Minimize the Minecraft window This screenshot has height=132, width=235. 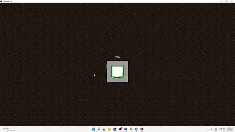click(221, 1)
